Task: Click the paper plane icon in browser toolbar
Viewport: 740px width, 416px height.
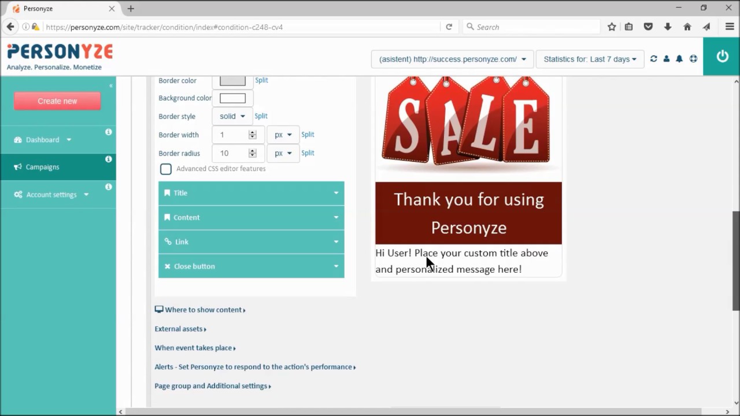Action: (x=706, y=27)
